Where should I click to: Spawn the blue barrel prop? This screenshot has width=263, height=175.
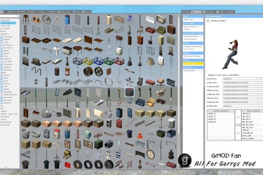67,19
